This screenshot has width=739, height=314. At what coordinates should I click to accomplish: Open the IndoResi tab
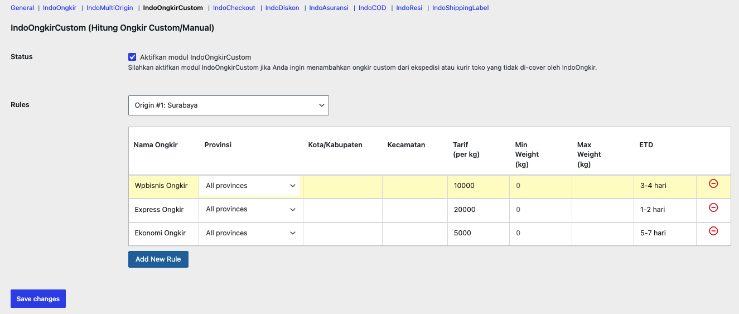click(409, 8)
